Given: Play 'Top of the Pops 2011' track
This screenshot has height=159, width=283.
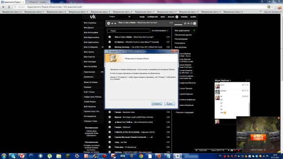Looking at the screenshot, I should point(110,47).
